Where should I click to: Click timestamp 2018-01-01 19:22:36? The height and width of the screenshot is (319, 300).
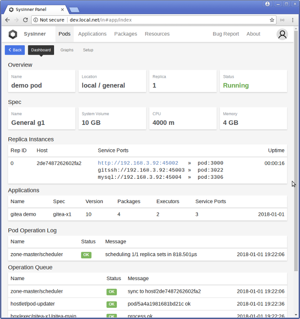(x=261, y=304)
